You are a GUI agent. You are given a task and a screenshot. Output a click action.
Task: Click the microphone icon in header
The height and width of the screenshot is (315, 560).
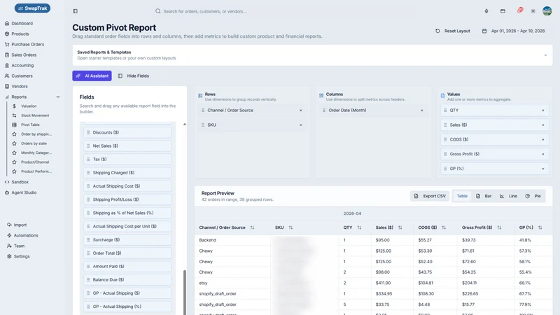tap(486, 11)
